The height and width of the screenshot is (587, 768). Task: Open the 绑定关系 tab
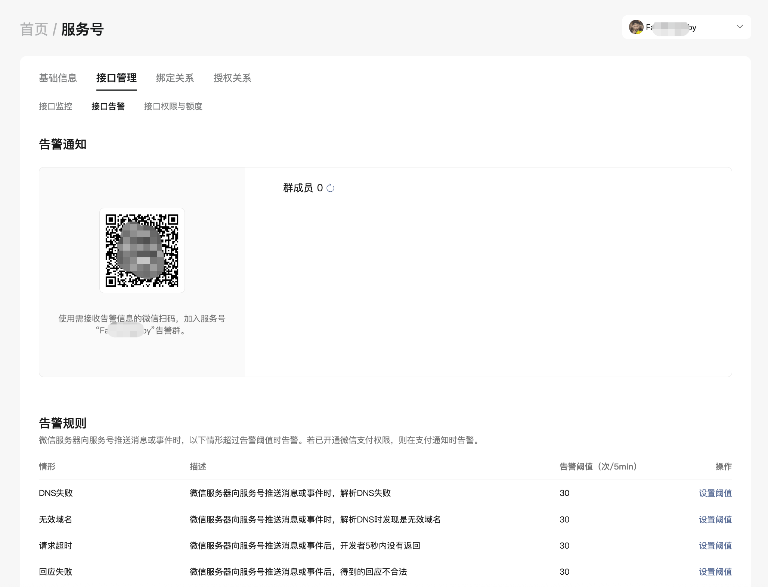tap(175, 78)
